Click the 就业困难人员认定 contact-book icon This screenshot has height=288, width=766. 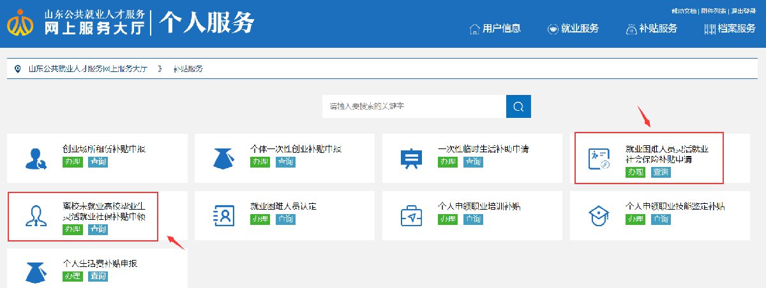(x=219, y=216)
